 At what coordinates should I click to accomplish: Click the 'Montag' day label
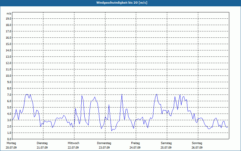pyautogui.click(x=11, y=143)
